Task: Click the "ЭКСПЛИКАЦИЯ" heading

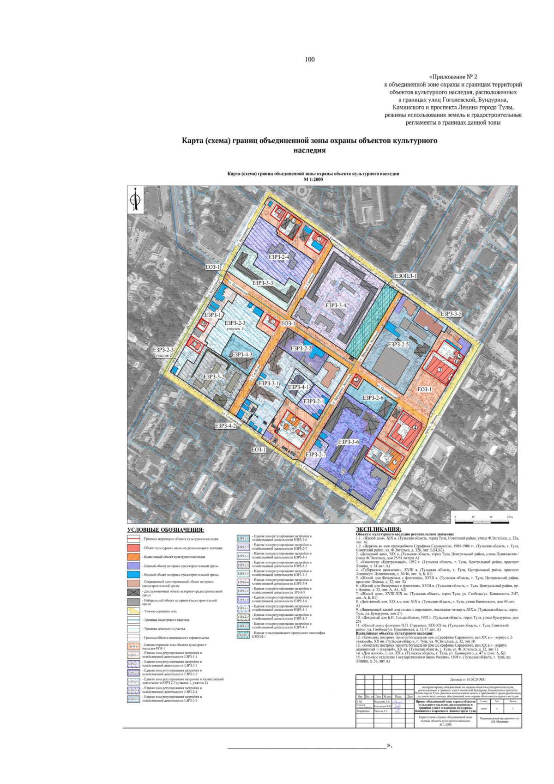Action: (x=378, y=529)
